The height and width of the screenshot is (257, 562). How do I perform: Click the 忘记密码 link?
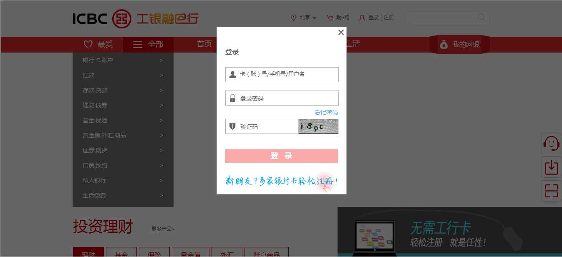[326, 112]
